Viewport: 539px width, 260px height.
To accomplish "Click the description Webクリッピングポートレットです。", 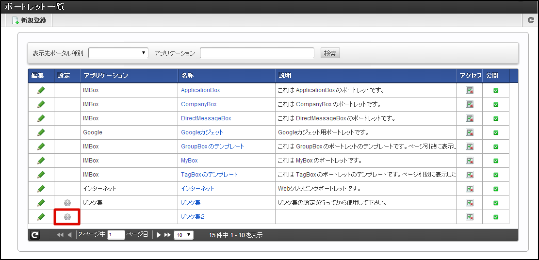I will [x=319, y=189].
